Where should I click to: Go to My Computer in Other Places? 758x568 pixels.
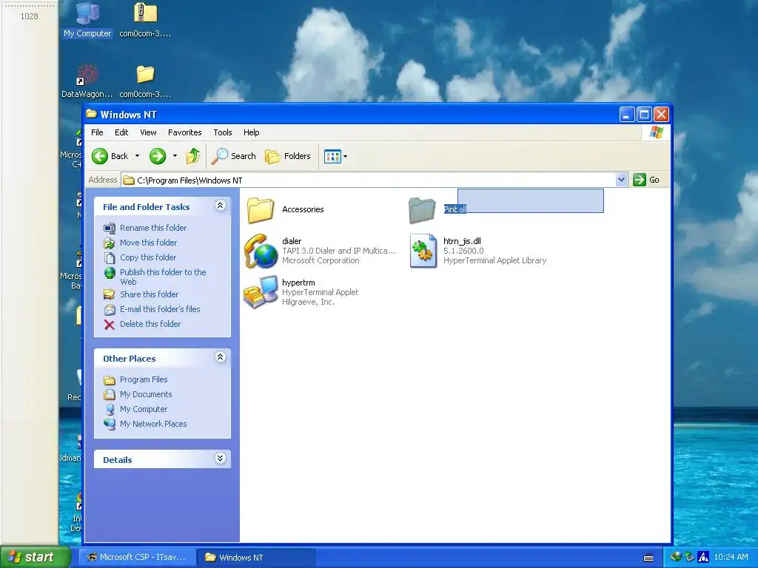click(144, 409)
